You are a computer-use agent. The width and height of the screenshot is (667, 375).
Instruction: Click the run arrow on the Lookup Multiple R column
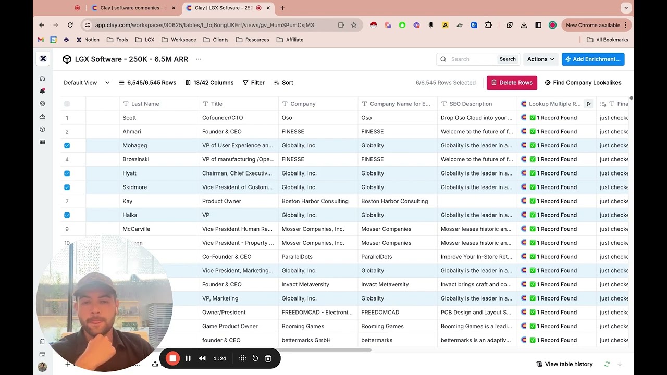[x=589, y=104]
